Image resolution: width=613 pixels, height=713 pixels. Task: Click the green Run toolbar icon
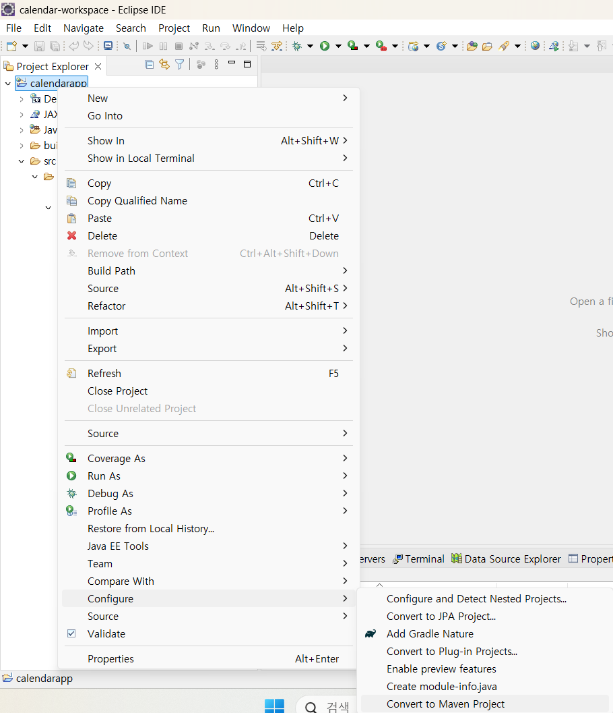(325, 46)
